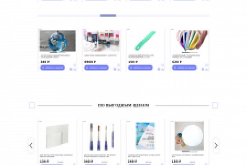The height and width of the screenshot is (165, 247).
Task: Open the colorful fan product title link
Action: (x=186, y=56)
